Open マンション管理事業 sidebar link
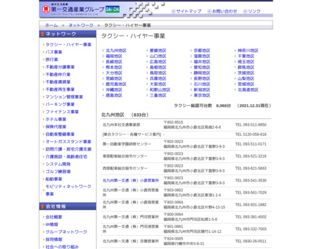The image size is (312, 249). coord(64,97)
